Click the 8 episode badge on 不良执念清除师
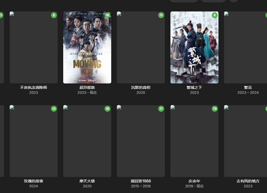The image size is (267, 193). pos(54,15)
